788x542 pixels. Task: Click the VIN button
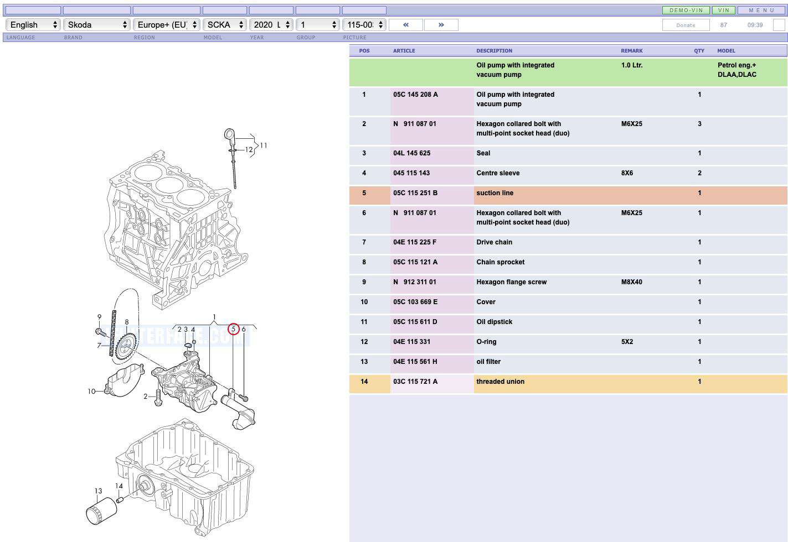coord(723,10)
